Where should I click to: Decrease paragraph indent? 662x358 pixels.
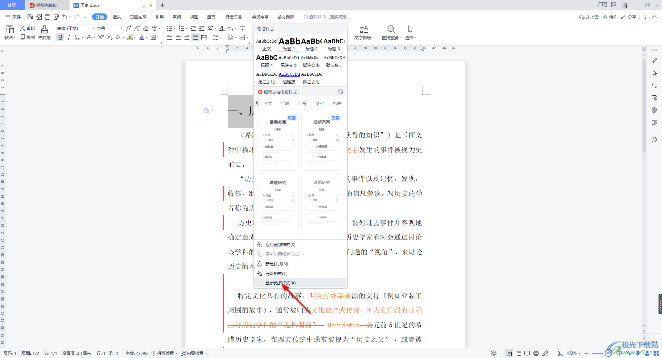(193, 28)
